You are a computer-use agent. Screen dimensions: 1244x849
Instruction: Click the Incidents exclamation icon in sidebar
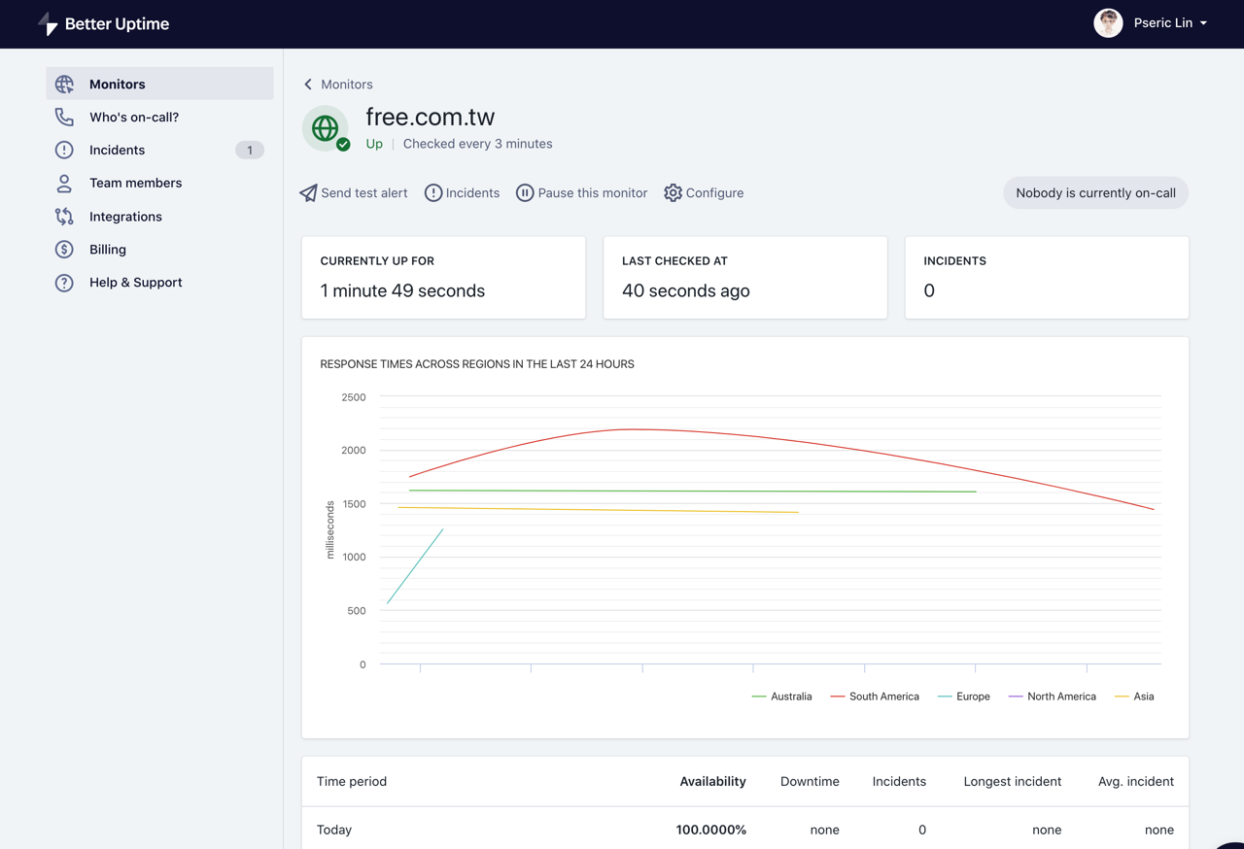[64, 151]
